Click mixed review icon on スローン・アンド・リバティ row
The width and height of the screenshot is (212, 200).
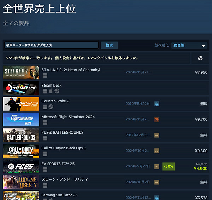coord(157,182)
